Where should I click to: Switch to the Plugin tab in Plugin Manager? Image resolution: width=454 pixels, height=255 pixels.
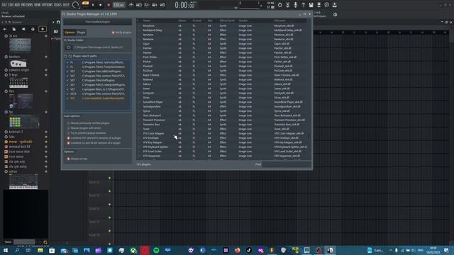[x=81, y=33]
